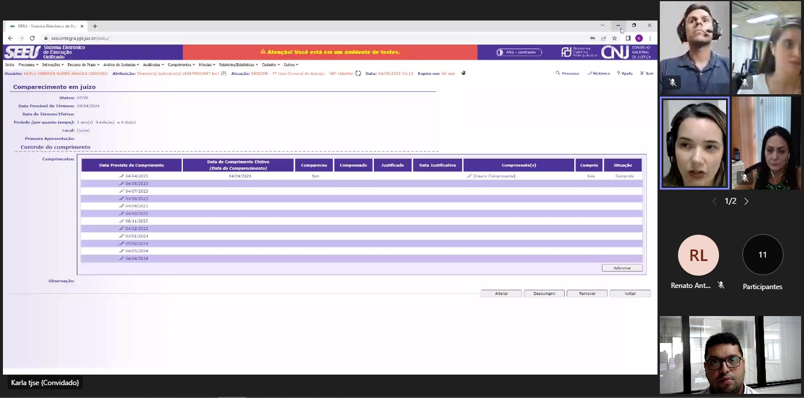Click the refresh icon next to Atuação

(359, 74)
